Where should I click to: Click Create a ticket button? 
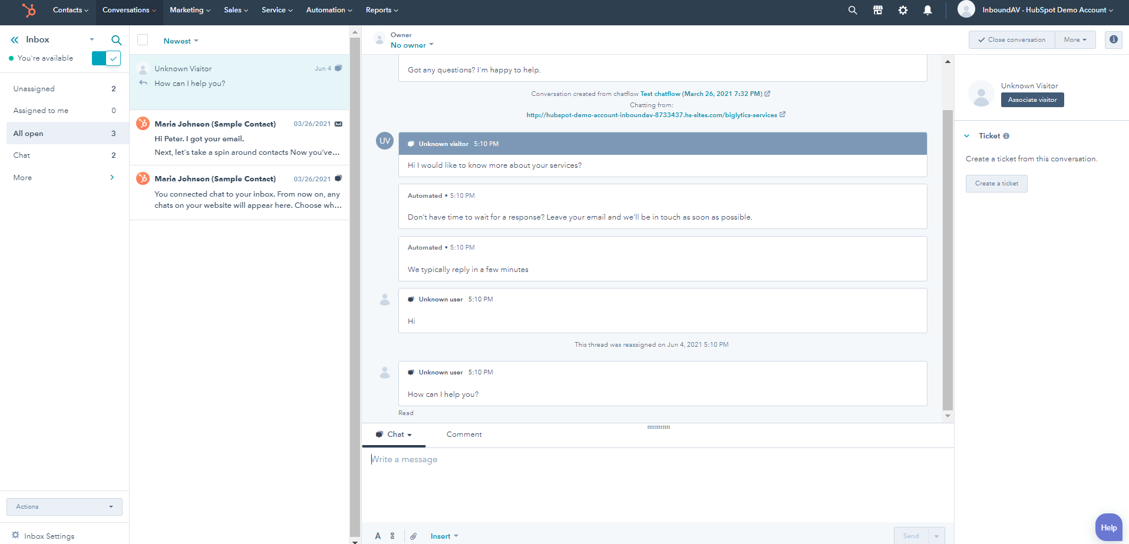coord(996,184)
